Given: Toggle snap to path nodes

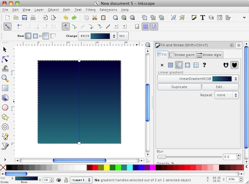Looking at the screenshot, I should tap(66, 27).
